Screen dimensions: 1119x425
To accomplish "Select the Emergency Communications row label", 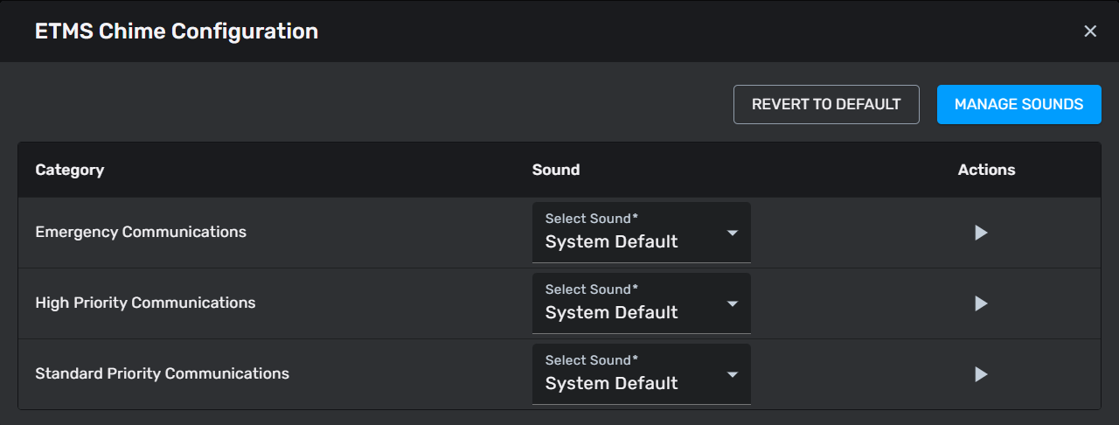I will pos(141,233).
